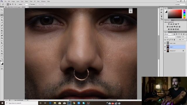The width and height of the screenshot is (187, 105).
Task: Switch to the Paths tab
Action: [x=175, y=32]
